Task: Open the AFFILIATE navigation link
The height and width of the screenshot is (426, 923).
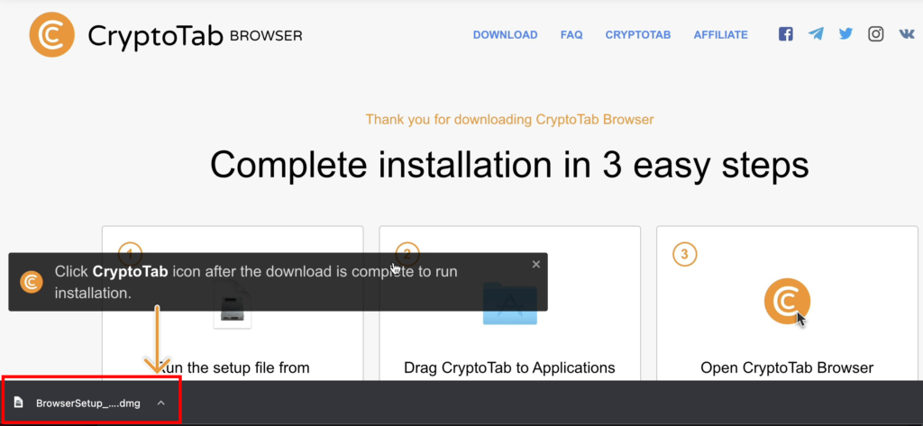Action: click(720, 35)
